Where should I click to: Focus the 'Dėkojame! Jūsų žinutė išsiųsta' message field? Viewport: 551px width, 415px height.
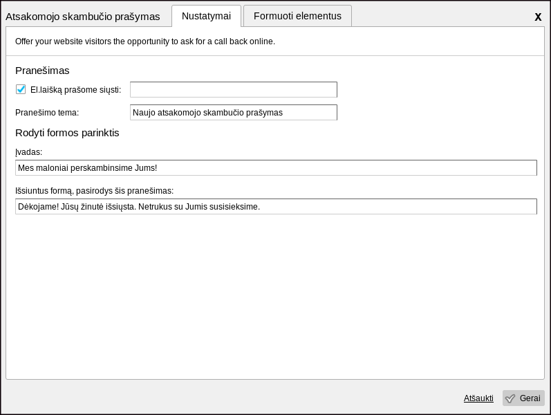coord(276,207)
